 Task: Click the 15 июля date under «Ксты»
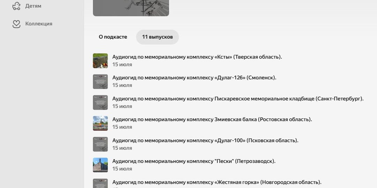(x=122, y=64)
